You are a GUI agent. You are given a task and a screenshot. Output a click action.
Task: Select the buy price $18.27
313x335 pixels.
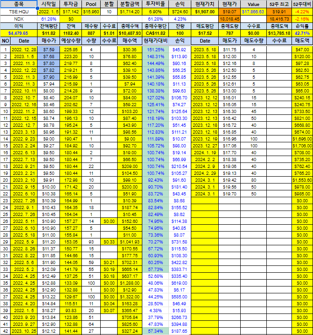49,310
